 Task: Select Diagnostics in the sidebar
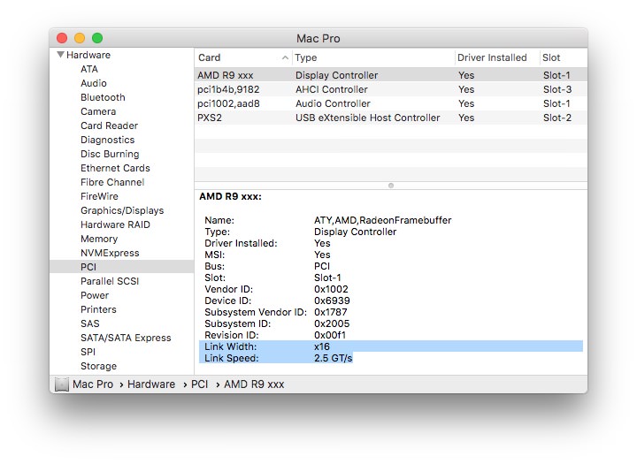click(x=108, y=140)
